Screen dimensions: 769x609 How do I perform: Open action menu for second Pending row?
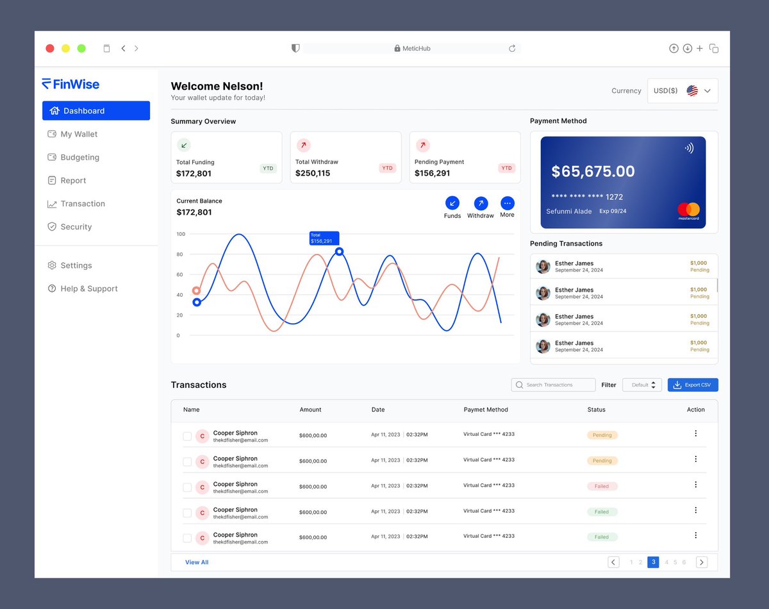(696, 460)
